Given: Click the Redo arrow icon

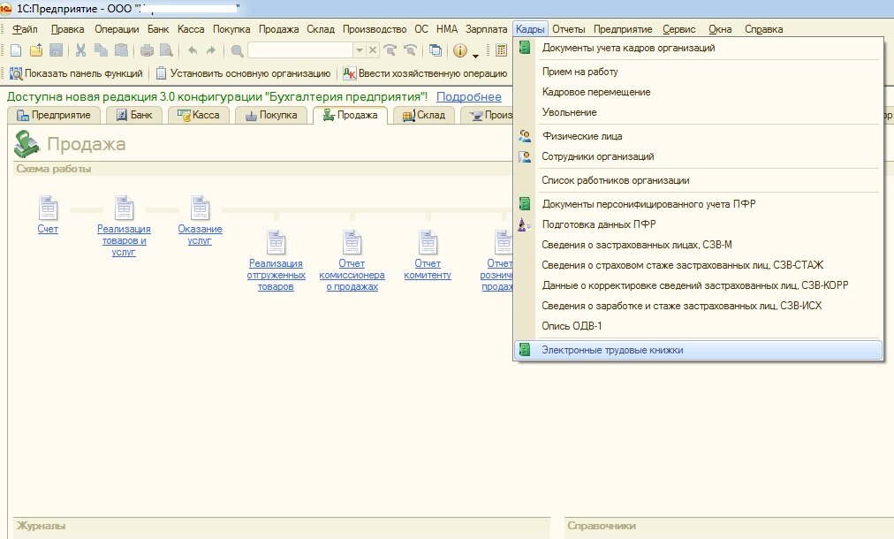Looking at the screenshot, I should [211, 50].
